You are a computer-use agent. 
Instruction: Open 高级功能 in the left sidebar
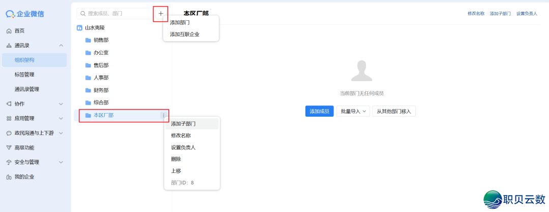(24, 148)
